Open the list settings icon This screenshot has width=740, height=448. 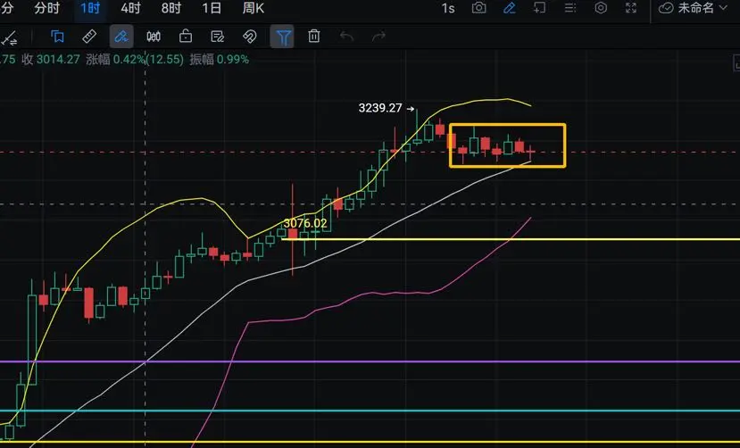pyautogui.click(x=570, y=8)
